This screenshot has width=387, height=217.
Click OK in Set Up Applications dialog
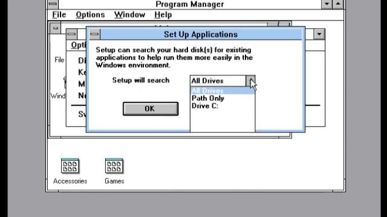pos(151,108)
